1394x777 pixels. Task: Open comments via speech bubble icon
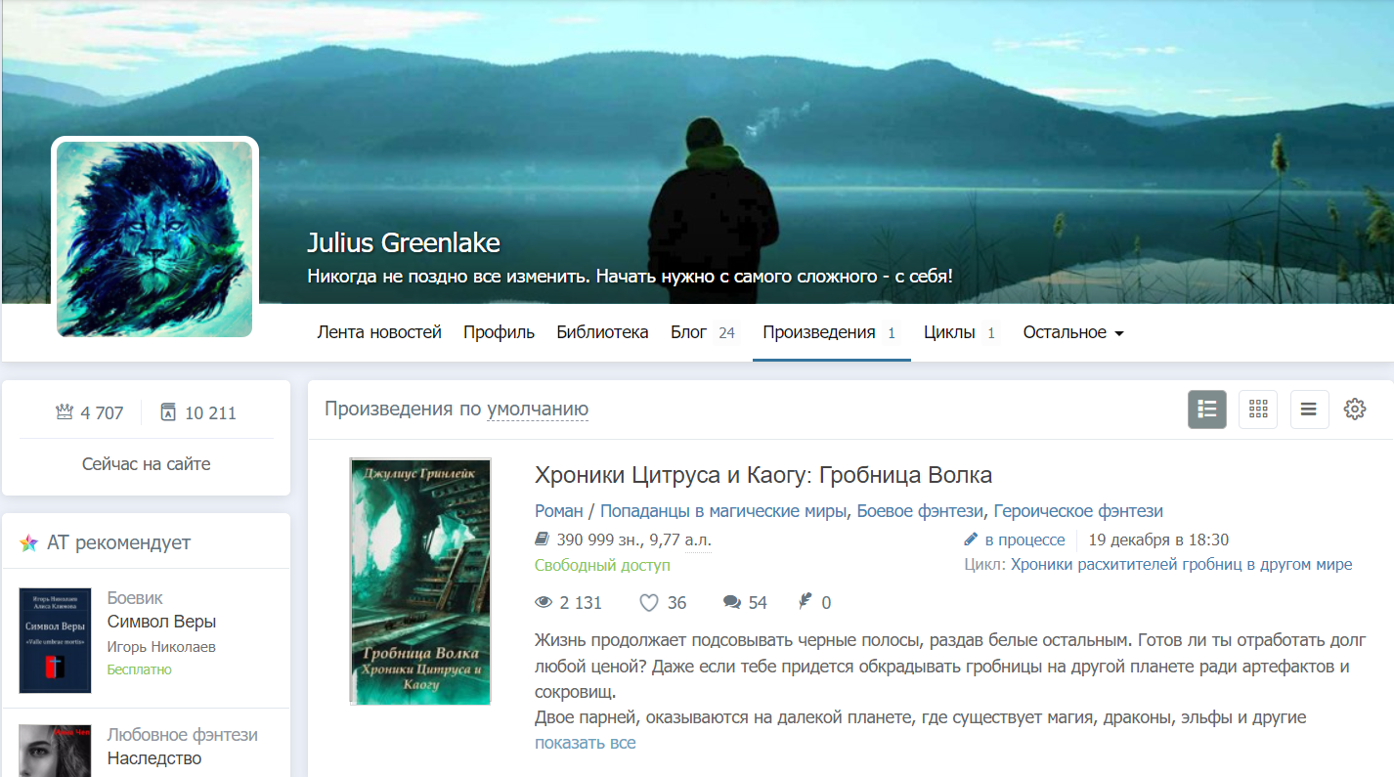click(732, 603)
